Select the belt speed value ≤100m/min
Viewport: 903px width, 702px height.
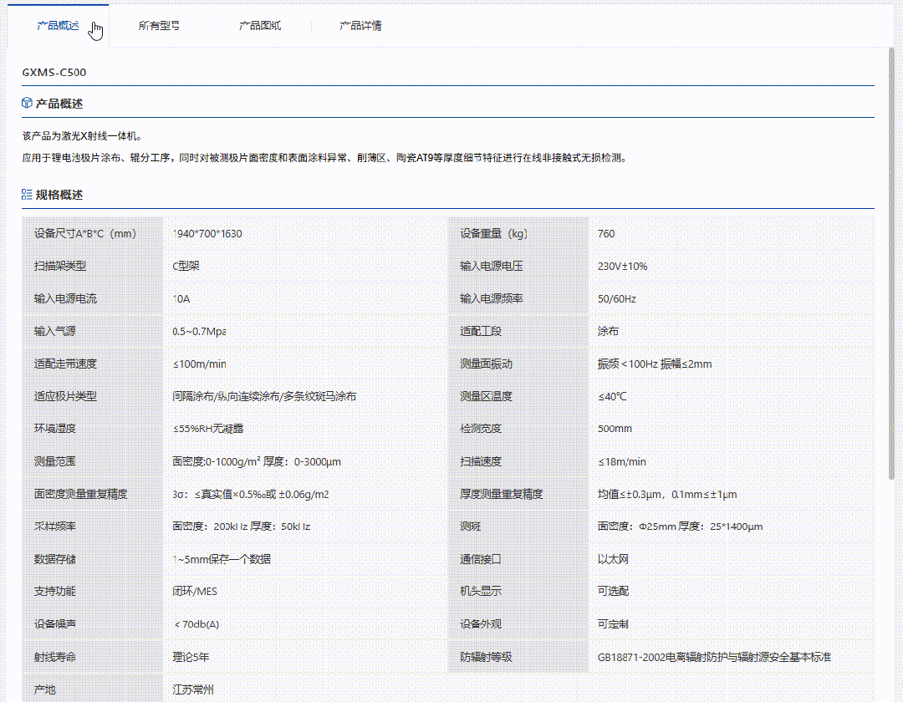[199, 364]
